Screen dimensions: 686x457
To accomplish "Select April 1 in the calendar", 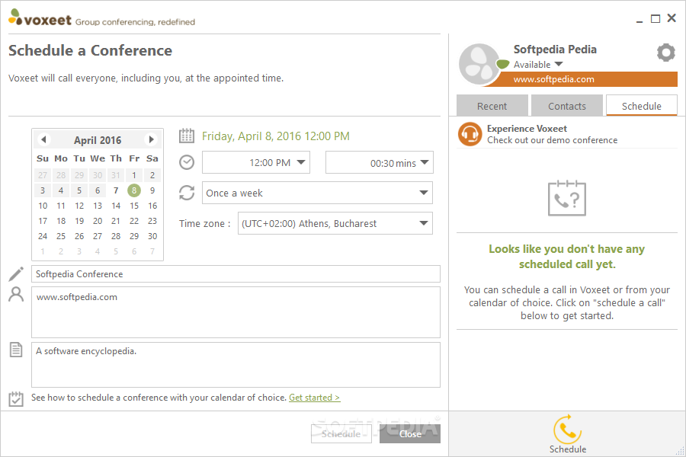I will click(x=134, y=175).
